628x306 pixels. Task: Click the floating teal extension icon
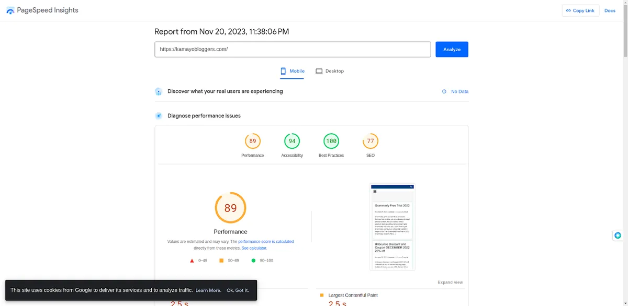(x=618, y=236)
